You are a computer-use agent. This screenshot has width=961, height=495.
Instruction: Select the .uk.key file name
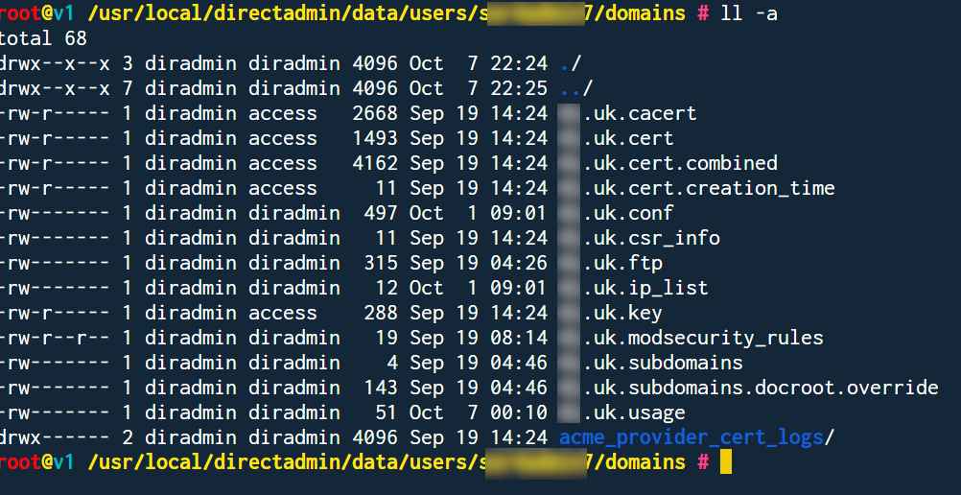(621, 313)
